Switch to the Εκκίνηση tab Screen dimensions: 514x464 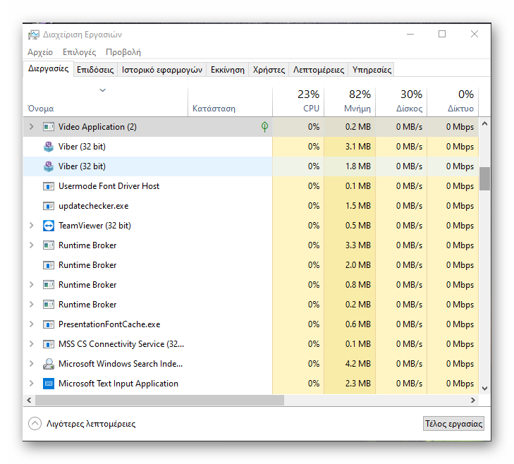coord(228,70)
